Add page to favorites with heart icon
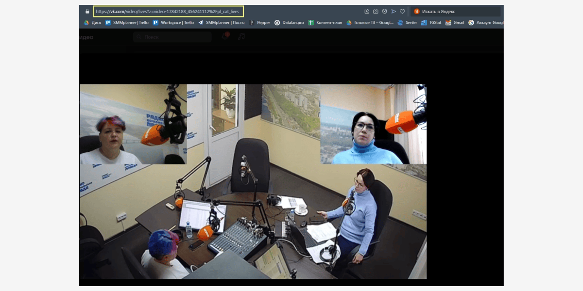 click(402, 11)
